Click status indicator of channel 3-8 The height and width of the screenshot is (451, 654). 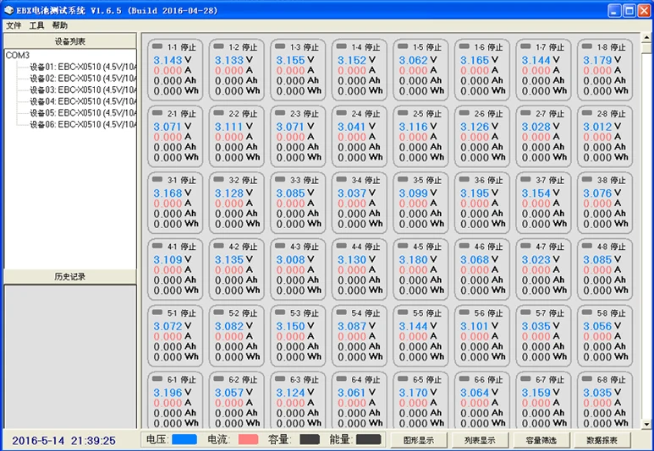[x=587, y=179]
